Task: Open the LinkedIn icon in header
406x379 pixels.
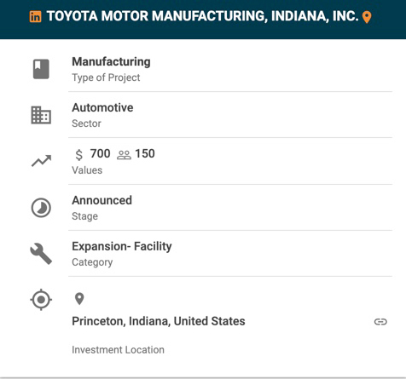Action: (35, 16)
